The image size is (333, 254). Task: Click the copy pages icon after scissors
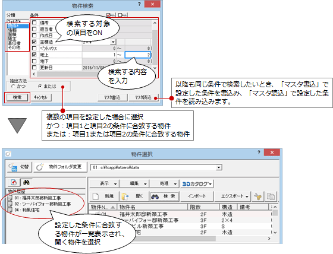pos(271,196)
